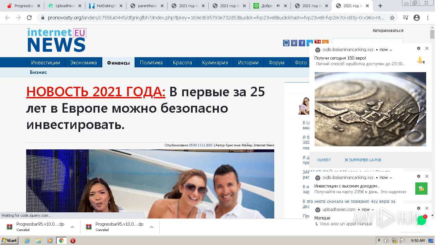Click the red Opera-style taskbar icon
The width and height of the screenshot is (435, 245).
tap(73, 241)
